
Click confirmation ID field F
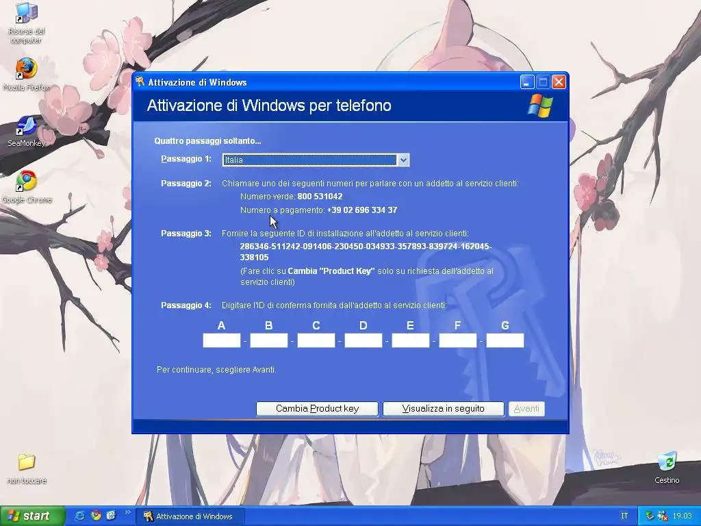458,340
